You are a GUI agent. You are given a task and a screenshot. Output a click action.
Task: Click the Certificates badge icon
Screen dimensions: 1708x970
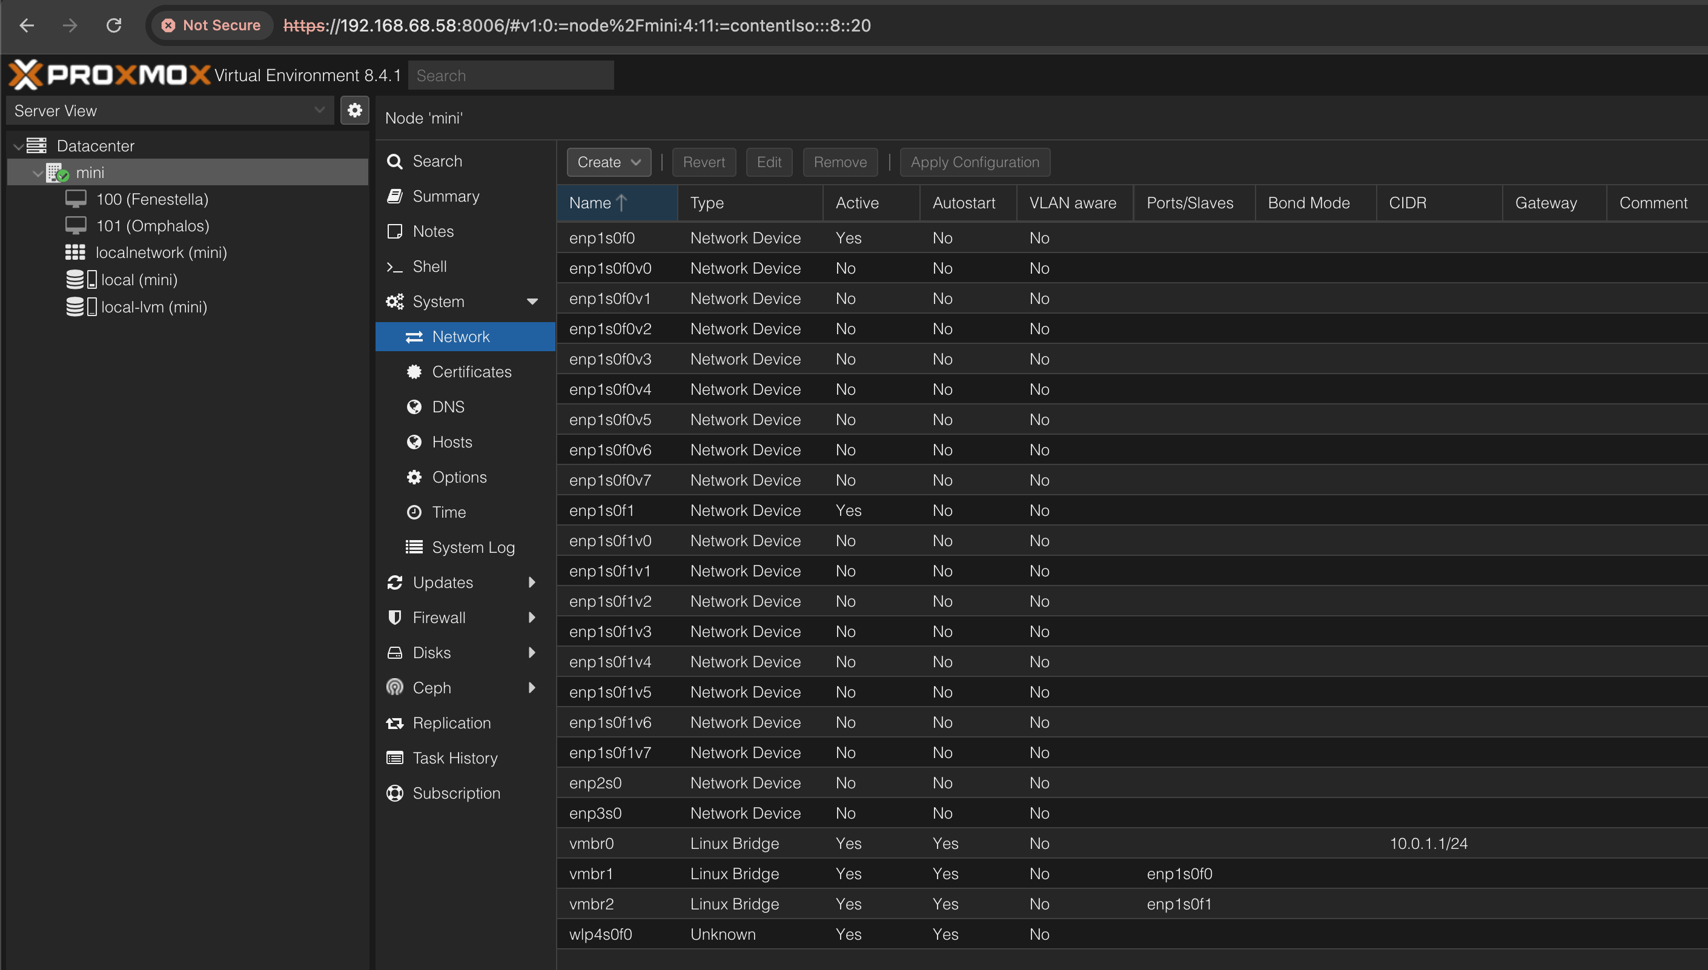click(x=414, y=372)
